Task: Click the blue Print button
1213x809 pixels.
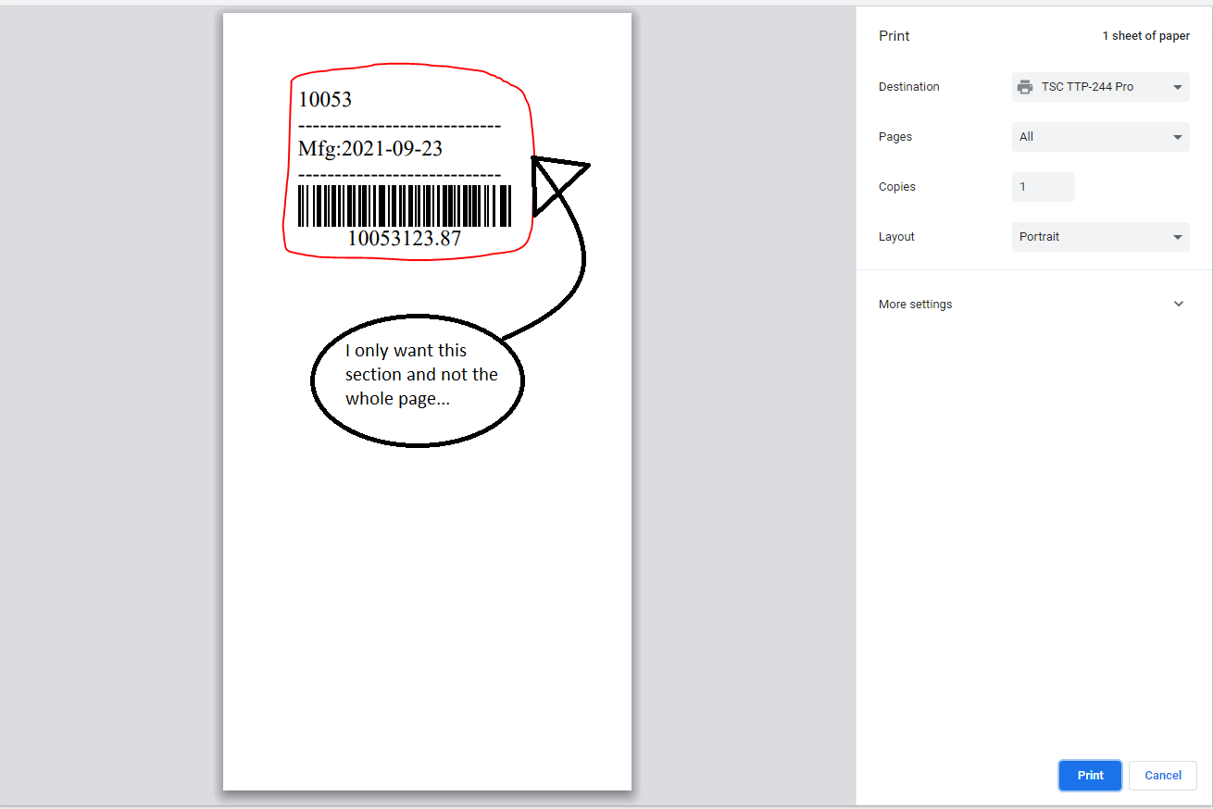Action: tap(1090, 776)
